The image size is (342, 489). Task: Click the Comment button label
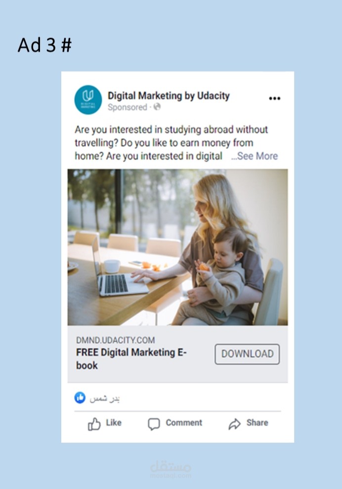pyautogui.click(x=184, y=423)
